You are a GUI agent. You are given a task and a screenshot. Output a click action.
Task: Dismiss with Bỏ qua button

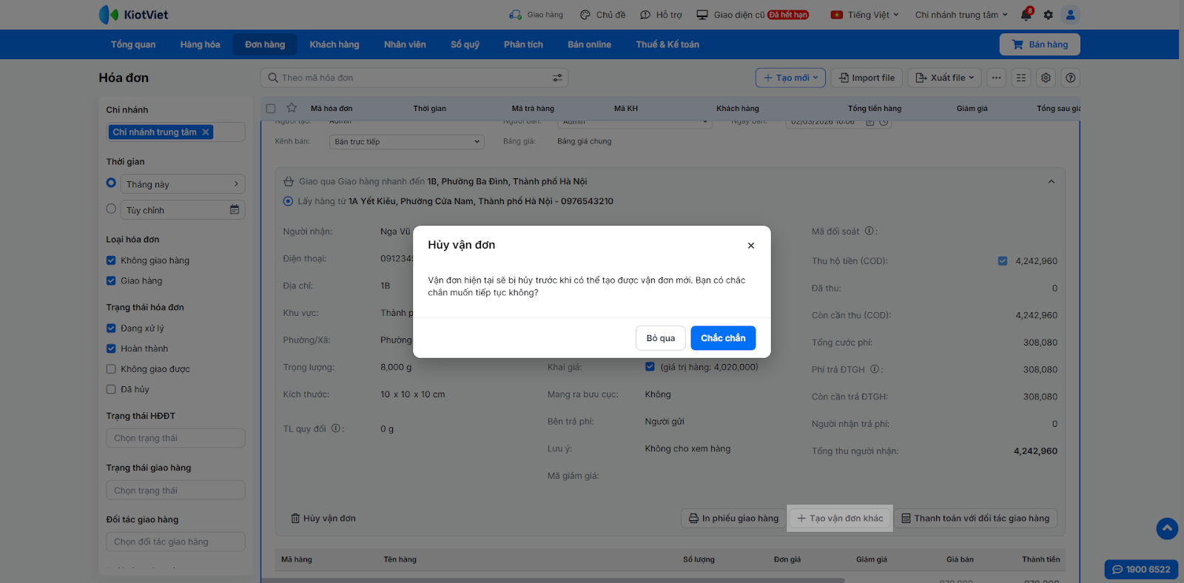coord(661,338)
